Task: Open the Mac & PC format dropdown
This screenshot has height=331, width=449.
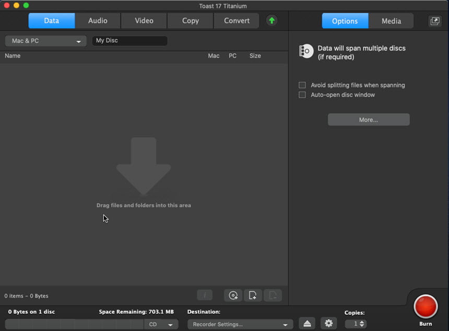Action: pos(46,41)
